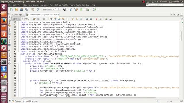The width and height of the screenshot is (184, 103).
Task: Click the Debug Project icon
Action: coord(88,9)
